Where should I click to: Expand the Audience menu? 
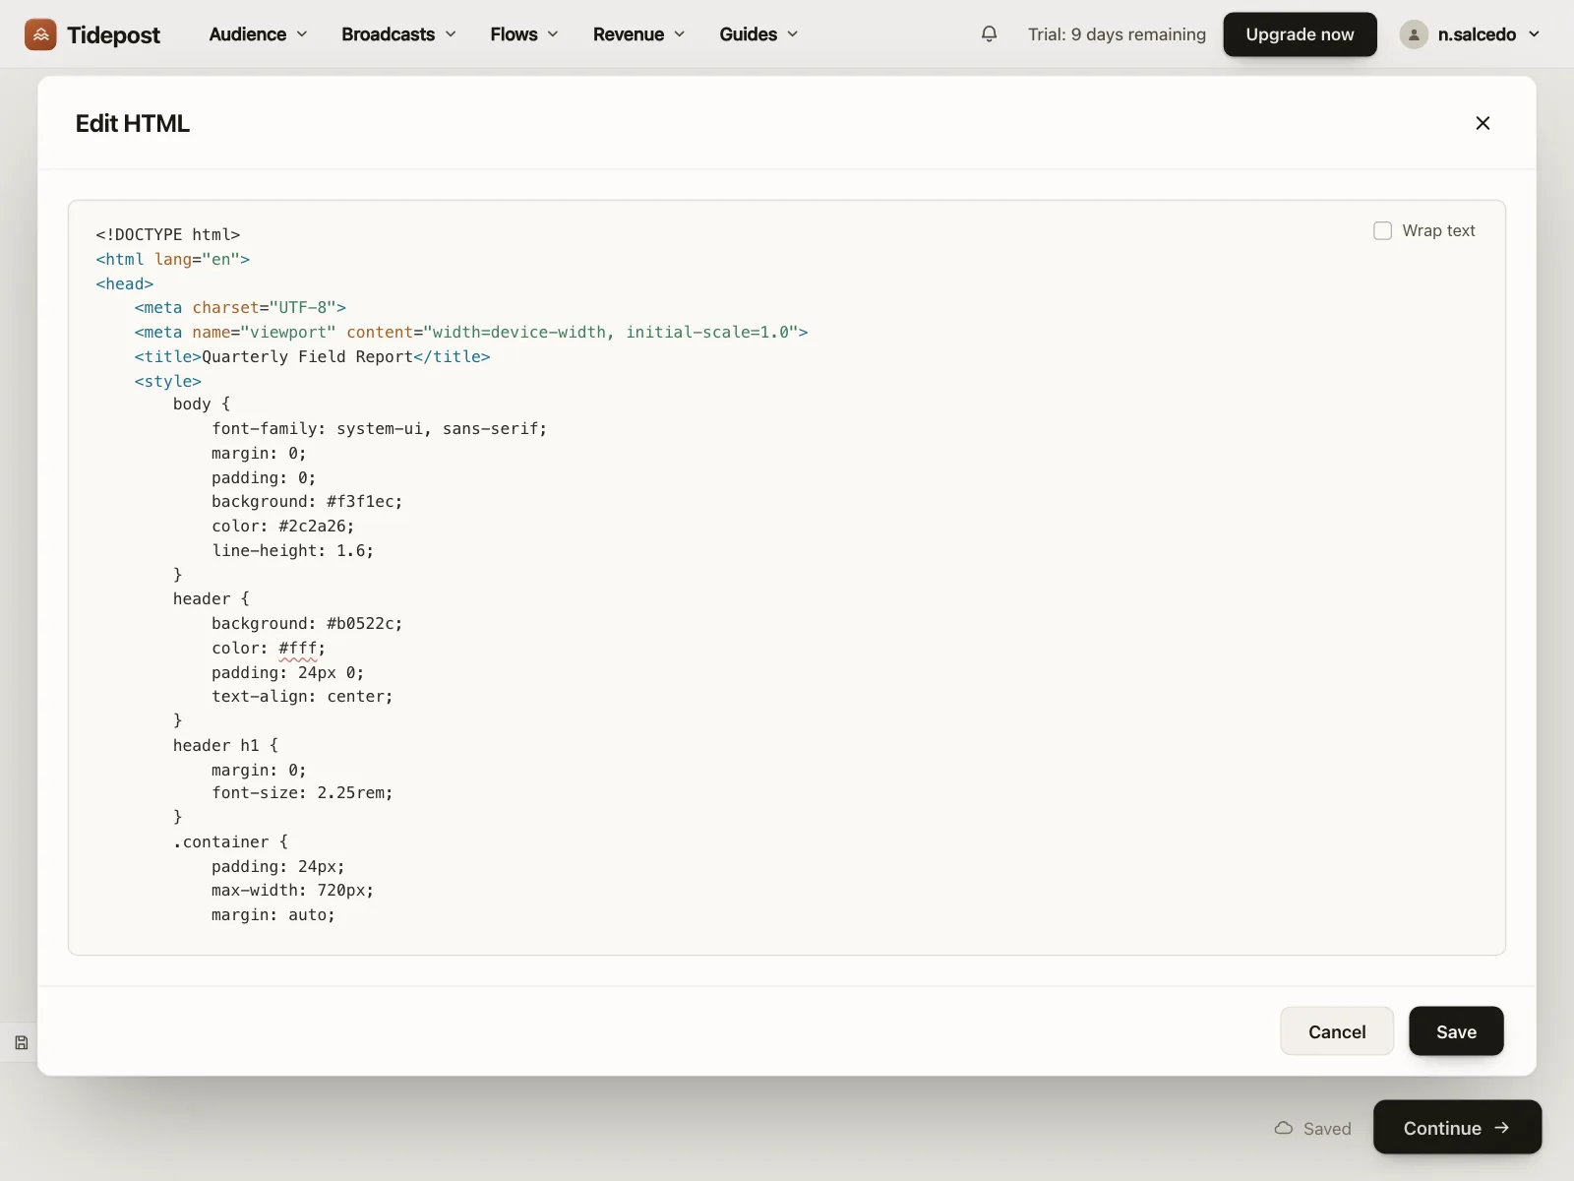click(x=258, y=34)
